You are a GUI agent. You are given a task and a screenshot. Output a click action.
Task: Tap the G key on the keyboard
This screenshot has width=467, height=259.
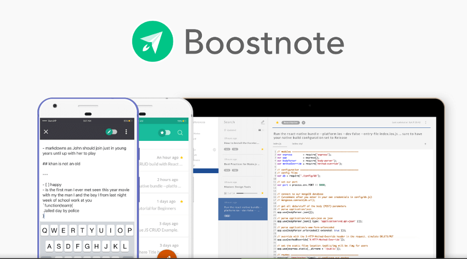[87, 246]
